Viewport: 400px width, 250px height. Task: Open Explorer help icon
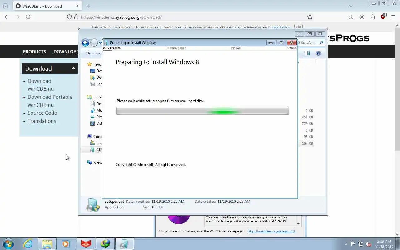click(318, 53)
